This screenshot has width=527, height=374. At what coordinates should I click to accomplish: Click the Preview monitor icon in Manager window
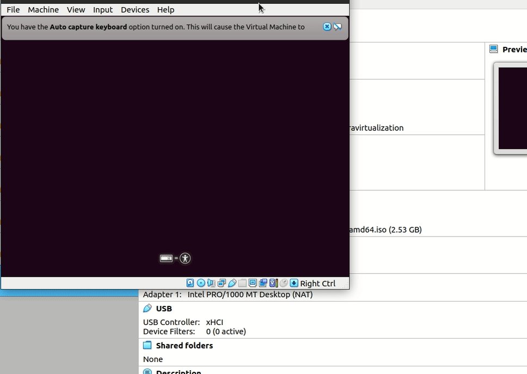[493, 49]
